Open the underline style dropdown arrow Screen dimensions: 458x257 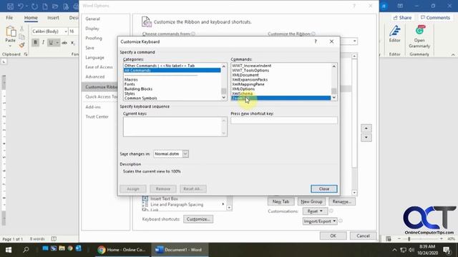[57, 43]
